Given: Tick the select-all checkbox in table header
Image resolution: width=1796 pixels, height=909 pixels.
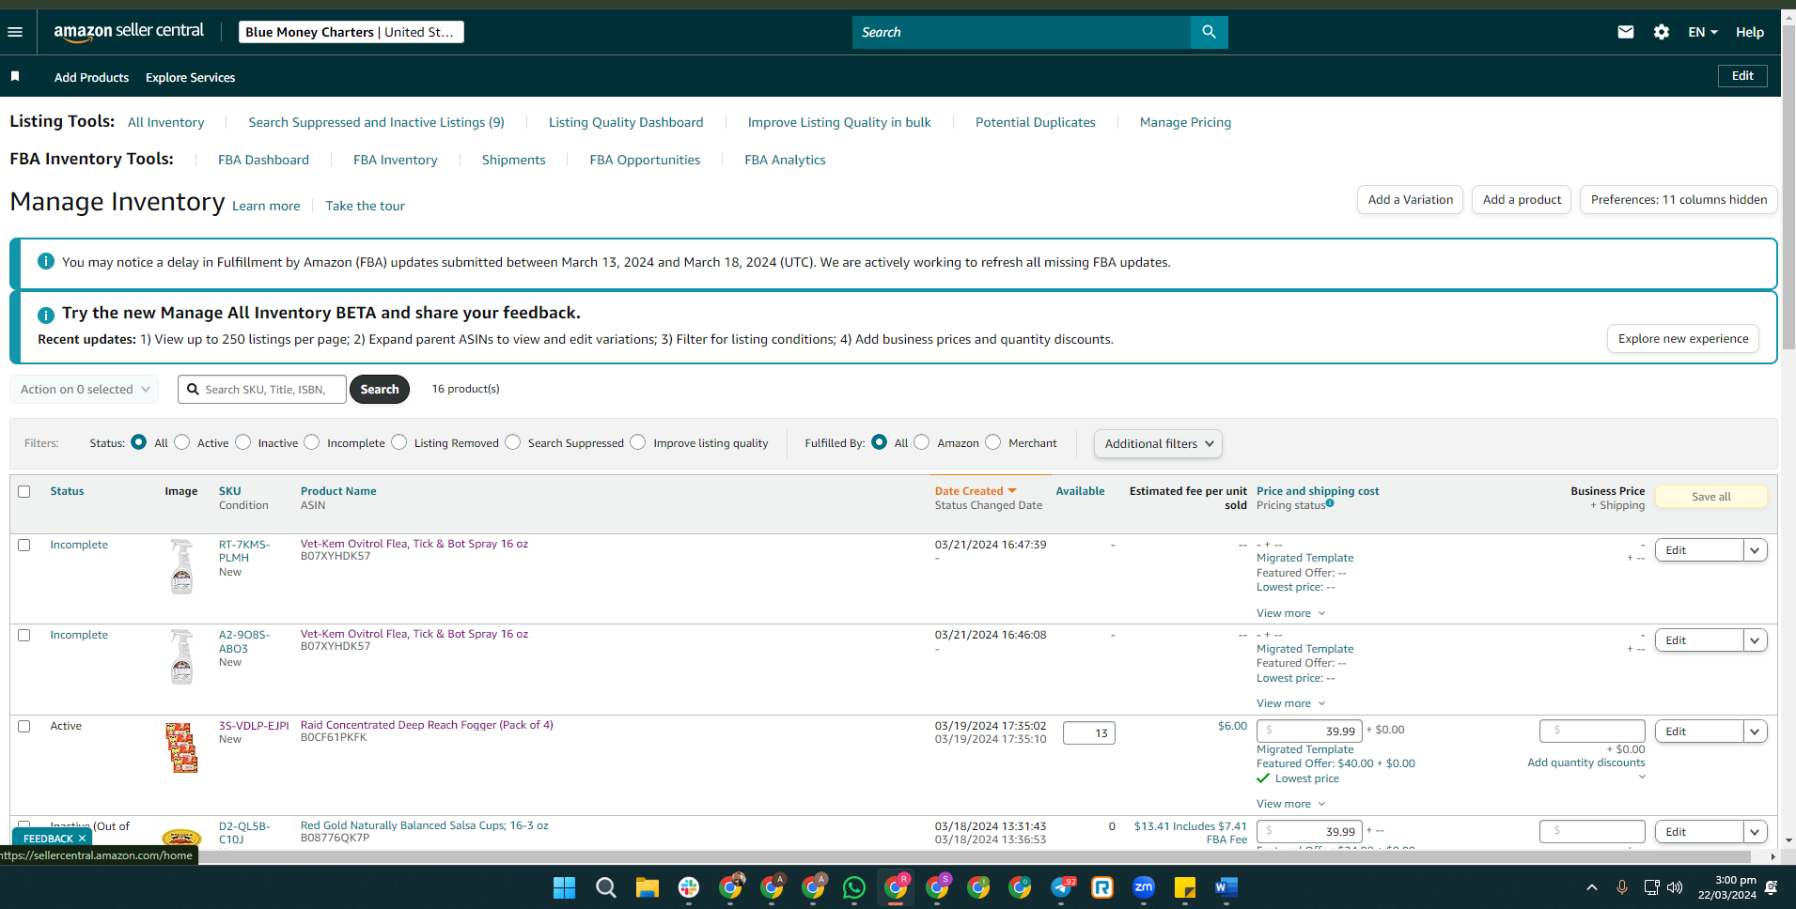Looking at the screenshot, I should (24, 491).
